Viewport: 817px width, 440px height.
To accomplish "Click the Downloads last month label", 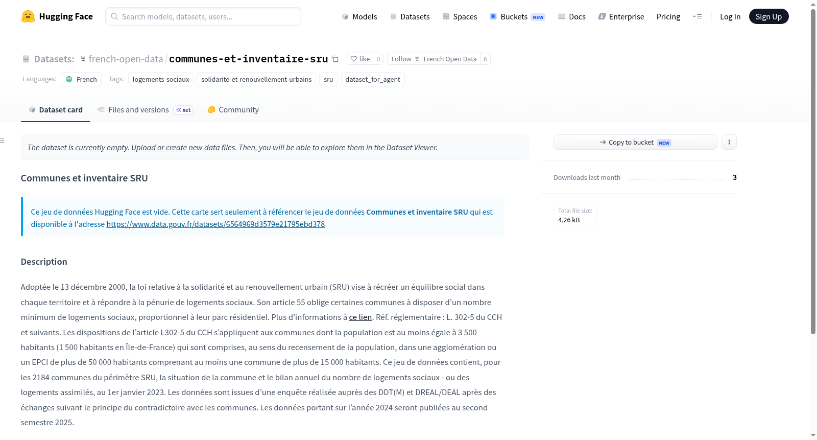I will (x=587, y=177).
